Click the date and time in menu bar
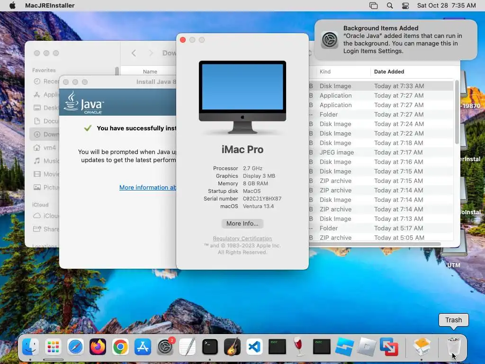485x364 pixels. click(446, 5)
